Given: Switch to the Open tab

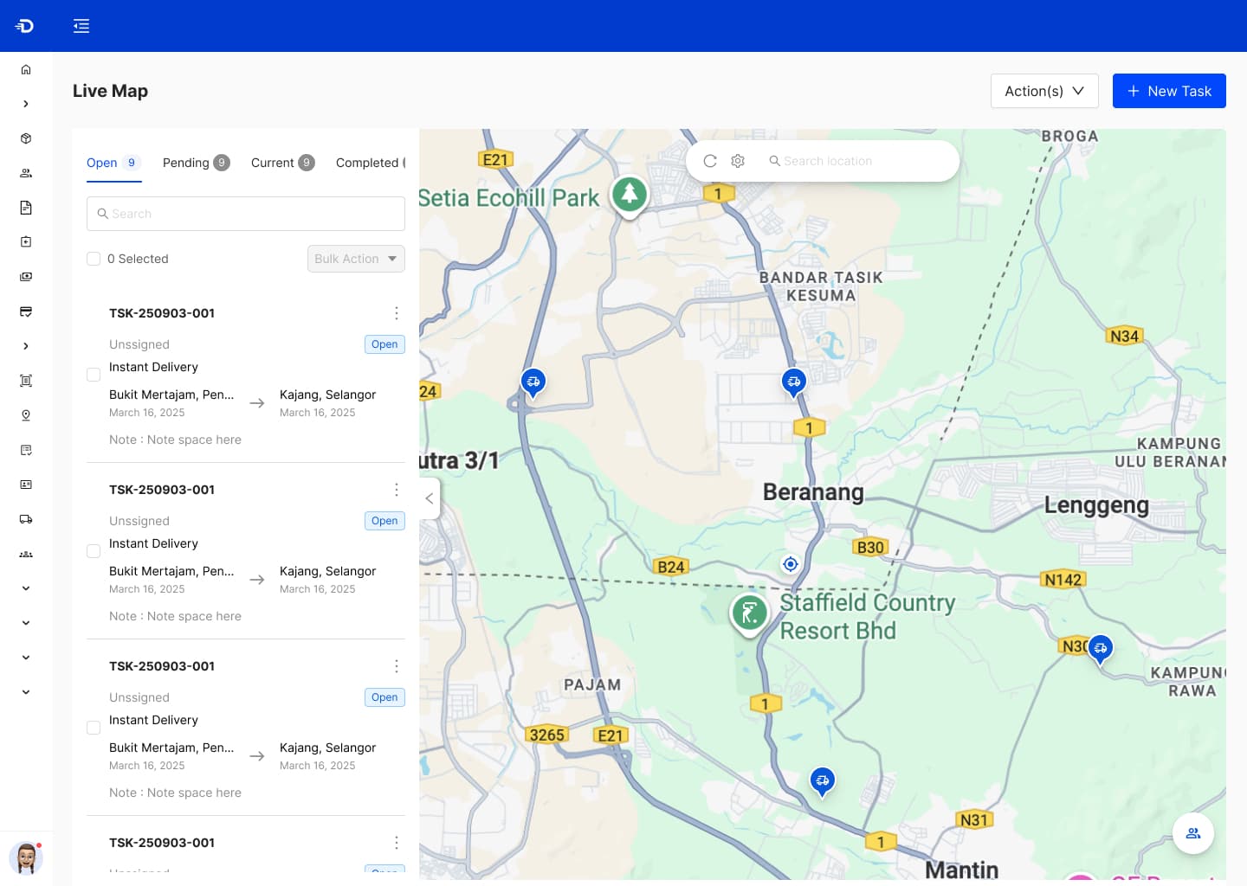Looking at the screenshot, I should click(113, 163).
